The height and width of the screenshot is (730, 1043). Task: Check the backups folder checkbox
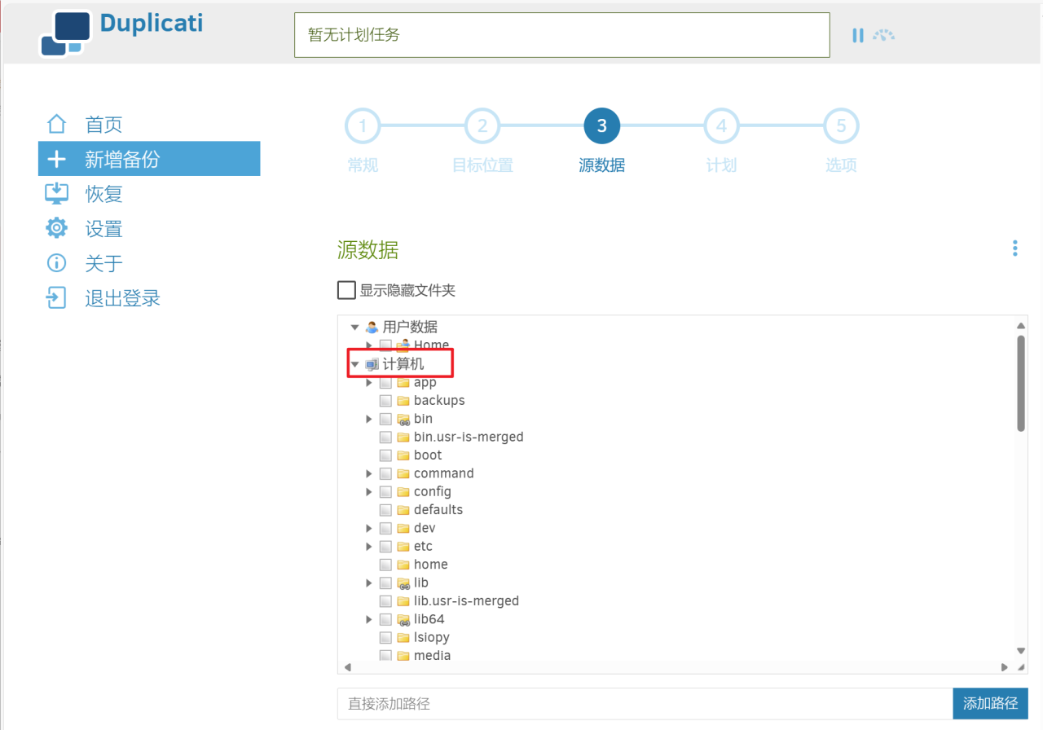[386, 400]
